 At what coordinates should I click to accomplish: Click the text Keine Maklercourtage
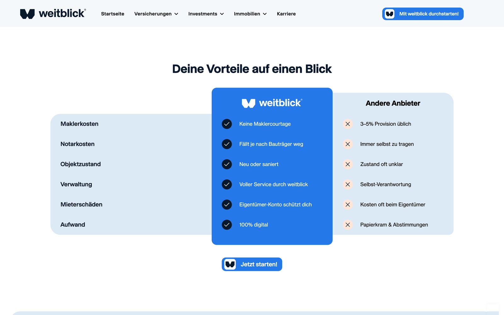point(265,124)
